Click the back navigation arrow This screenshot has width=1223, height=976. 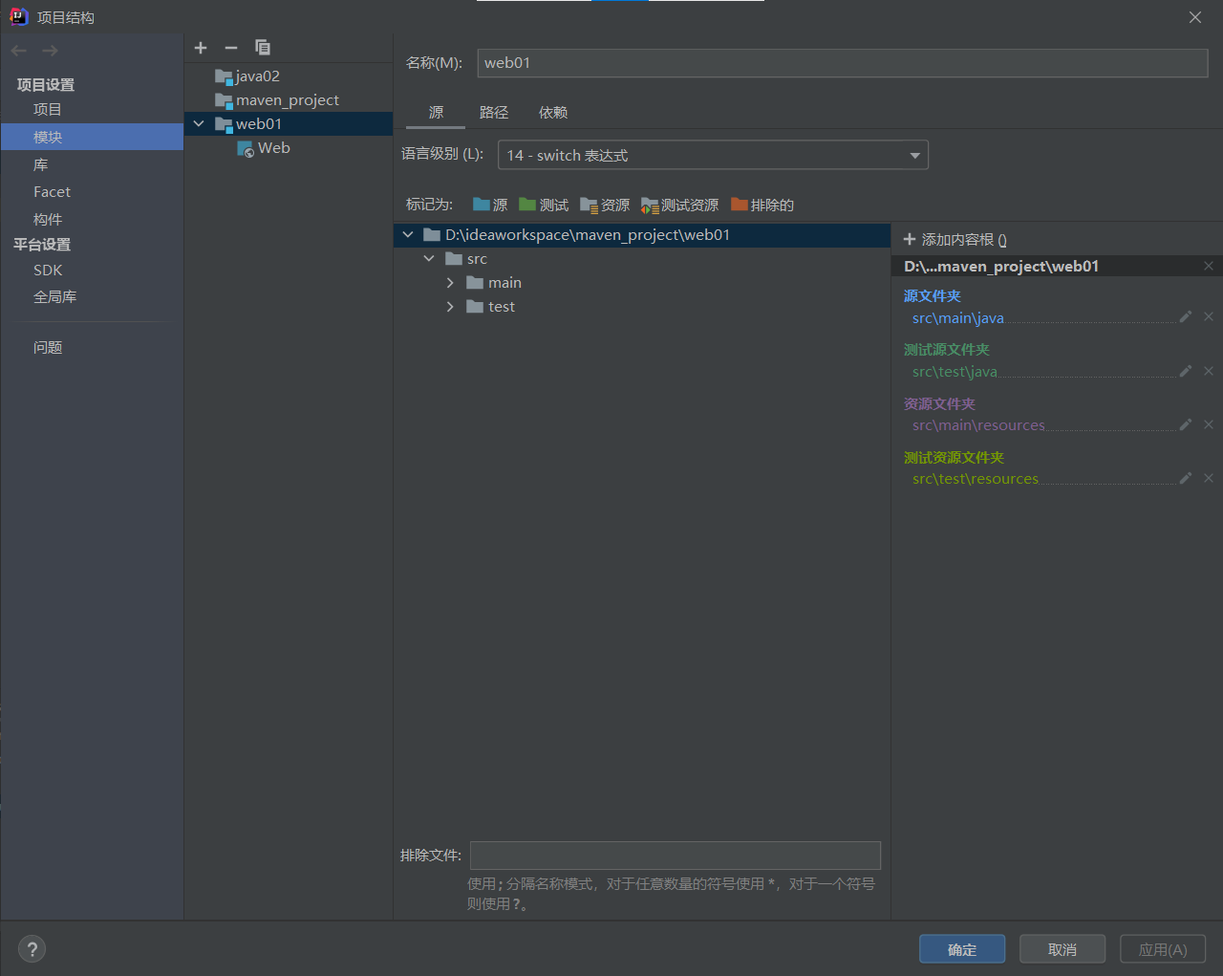pos(19,51)
